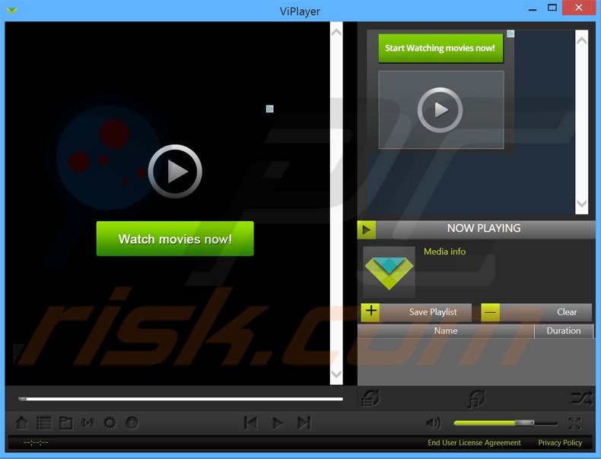The width and height of the screenshot is (601, 459).
Task: Click the video panel scrollbar up arrow
Action: point(336,32)
